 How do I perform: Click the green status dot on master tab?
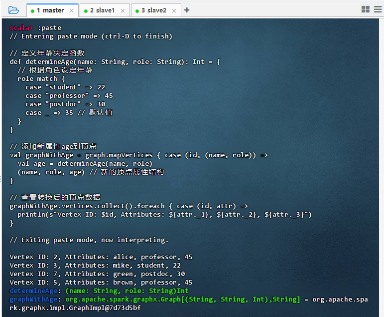[x=32, y=11]
